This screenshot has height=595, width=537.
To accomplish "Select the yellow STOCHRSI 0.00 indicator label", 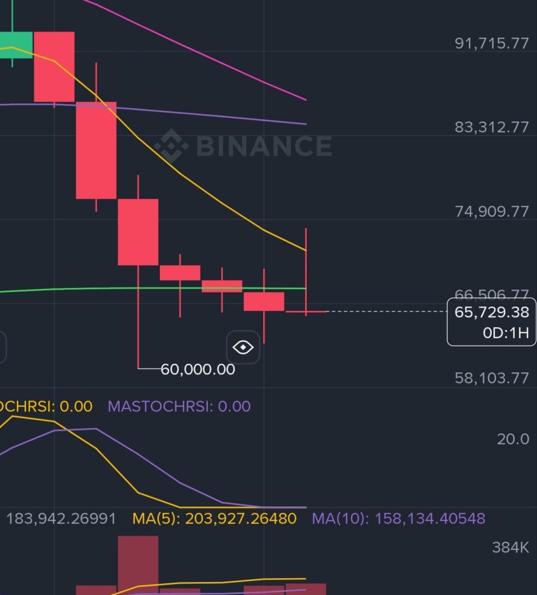I will pyautogui.click(x=46, y=407).
